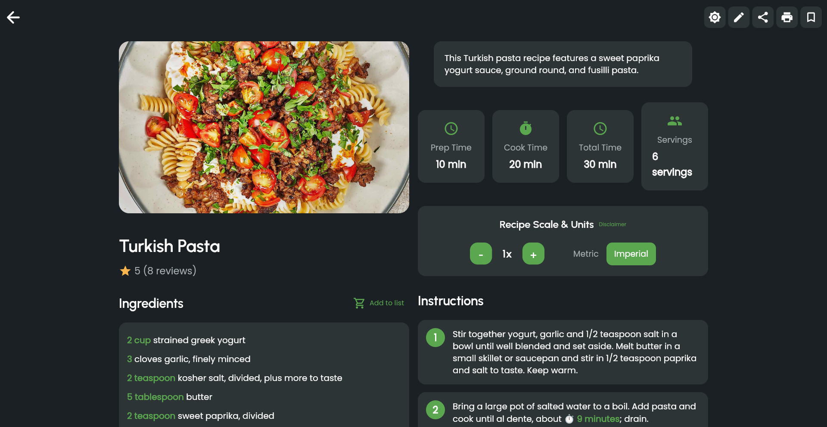
Task: Open the share recipe icon
Action: [763, 18]
